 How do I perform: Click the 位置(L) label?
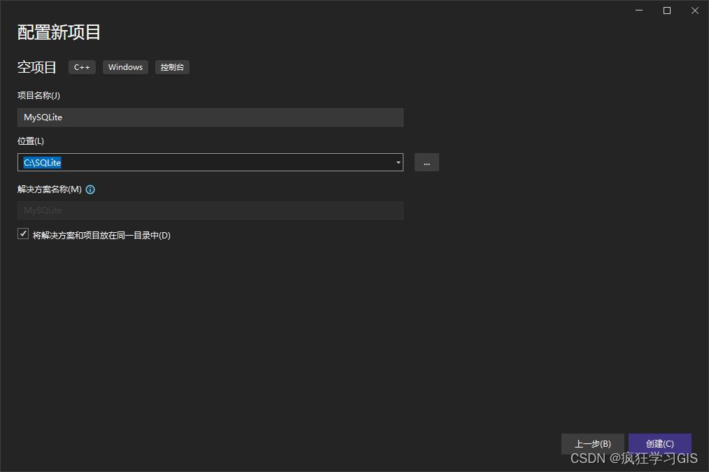[31, 141]
